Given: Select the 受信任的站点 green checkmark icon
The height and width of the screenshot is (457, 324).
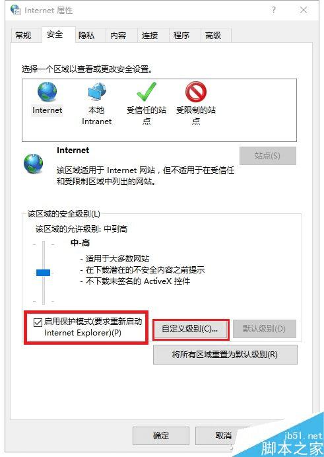Looking at the screenshot, I should coord(146,92).
